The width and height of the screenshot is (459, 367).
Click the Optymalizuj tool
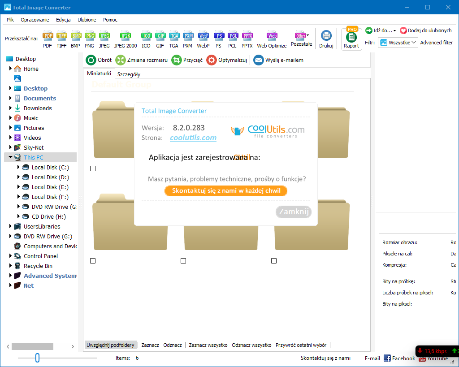(x=226, y=60)
